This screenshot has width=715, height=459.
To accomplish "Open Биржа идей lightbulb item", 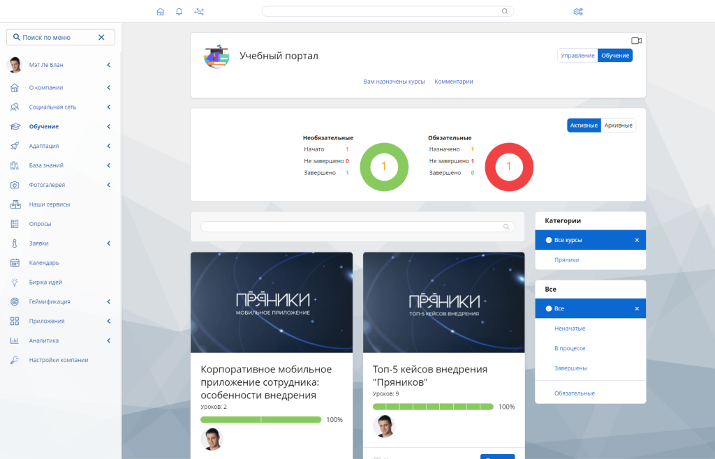I will [45, 283].
